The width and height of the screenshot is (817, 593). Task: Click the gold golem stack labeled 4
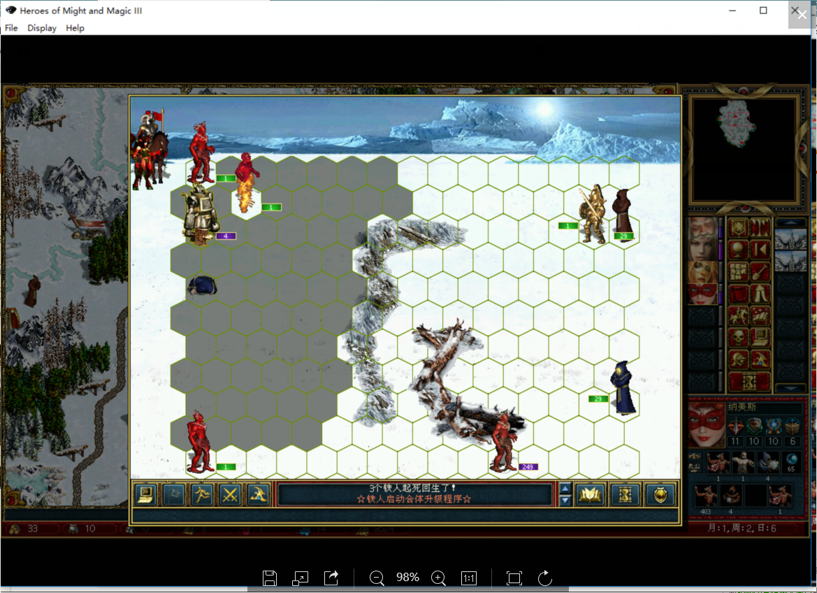(x=201, y=215)
